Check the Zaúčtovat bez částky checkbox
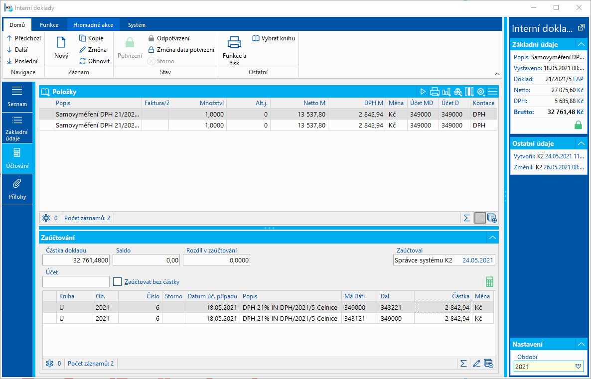 pos(118,282)
